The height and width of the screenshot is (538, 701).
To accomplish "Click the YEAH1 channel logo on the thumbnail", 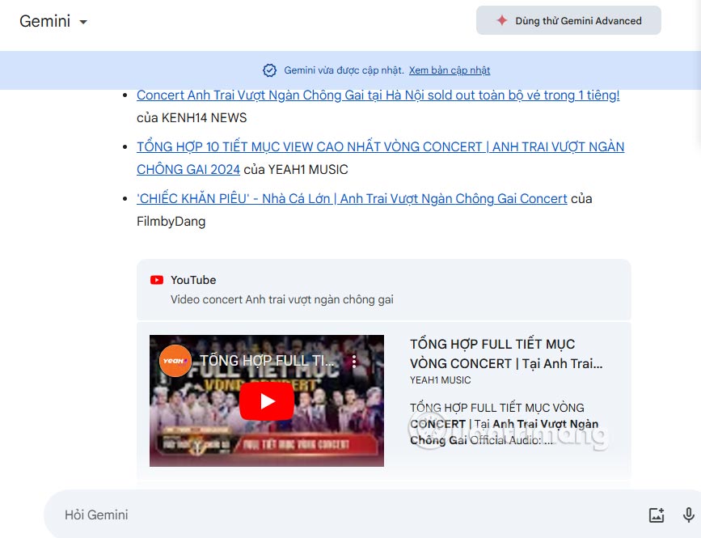I will [x=175, y=362].
